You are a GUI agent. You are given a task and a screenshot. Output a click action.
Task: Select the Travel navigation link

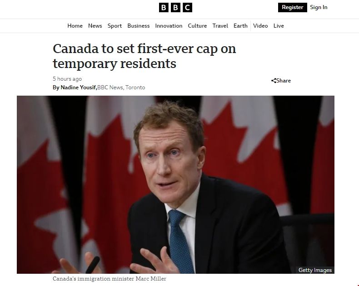[220, 26]
